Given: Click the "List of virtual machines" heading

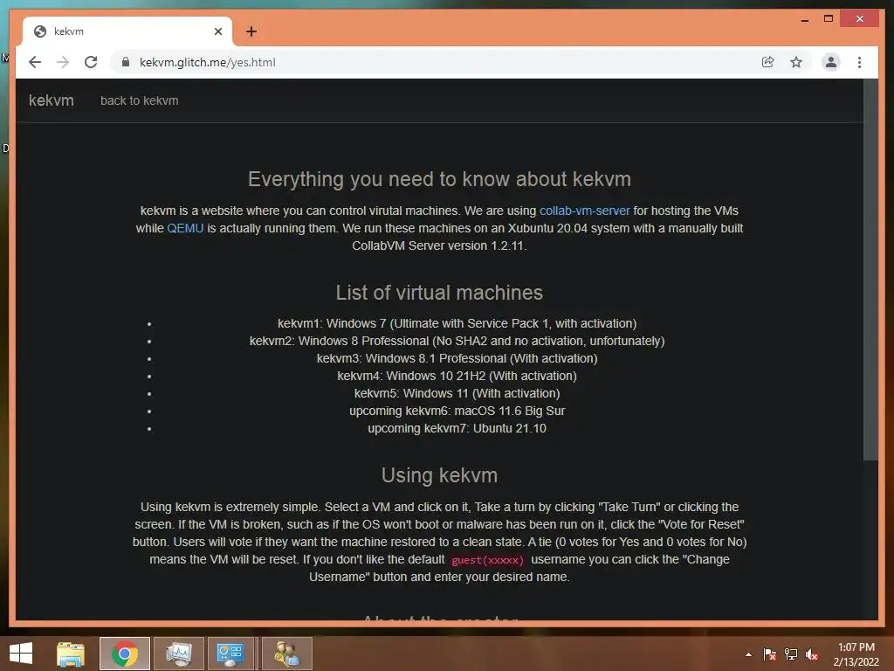Looking at the screenshot, I should tap(439, 293).
